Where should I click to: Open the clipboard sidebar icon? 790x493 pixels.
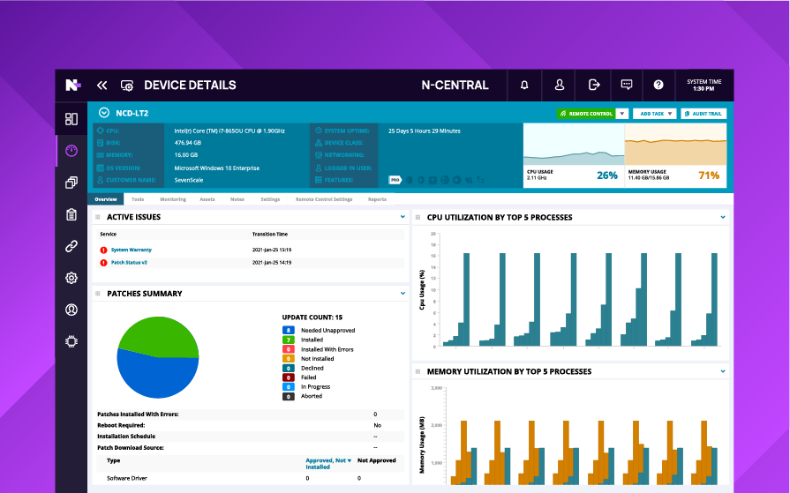click(71, 214)
